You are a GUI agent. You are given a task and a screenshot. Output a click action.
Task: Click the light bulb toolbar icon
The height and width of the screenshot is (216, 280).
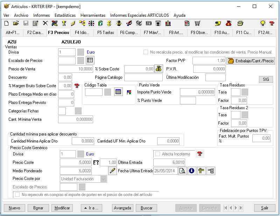point(263,23)
